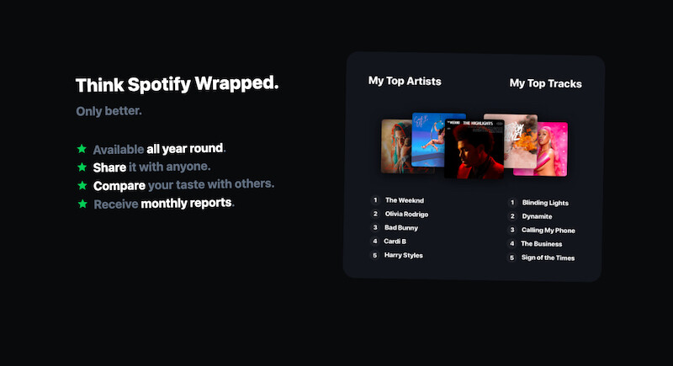The width and height of the screenshot is (673, 366).
Task: Click the green star next to Share
Action: coord(82,167)
